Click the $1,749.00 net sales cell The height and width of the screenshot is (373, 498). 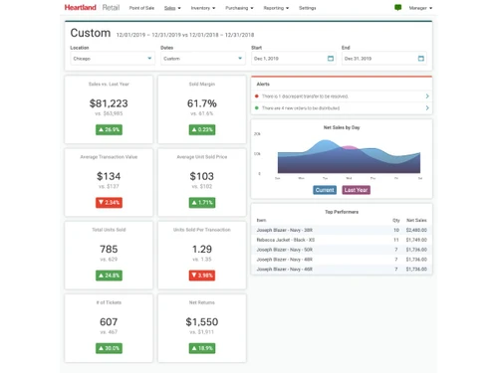416,240
